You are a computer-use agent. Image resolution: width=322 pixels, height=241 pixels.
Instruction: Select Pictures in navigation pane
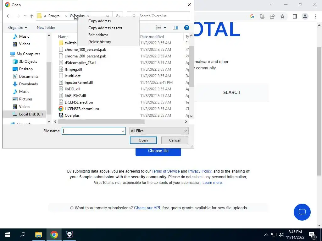pyautogui.click(x=26, y=99)
